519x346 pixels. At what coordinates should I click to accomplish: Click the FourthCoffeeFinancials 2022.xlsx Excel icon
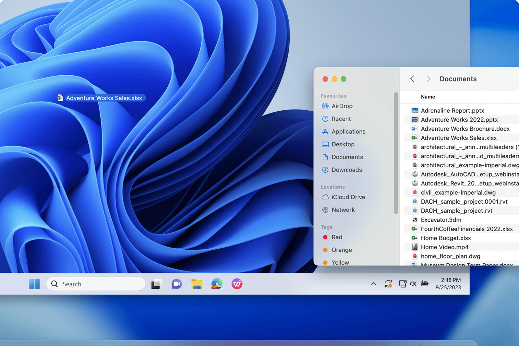(415, 229)
